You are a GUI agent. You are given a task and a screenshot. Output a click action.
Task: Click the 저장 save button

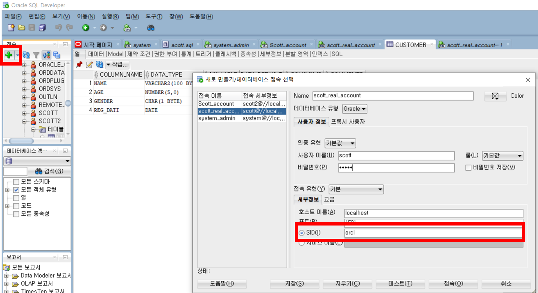click(295, 284)
